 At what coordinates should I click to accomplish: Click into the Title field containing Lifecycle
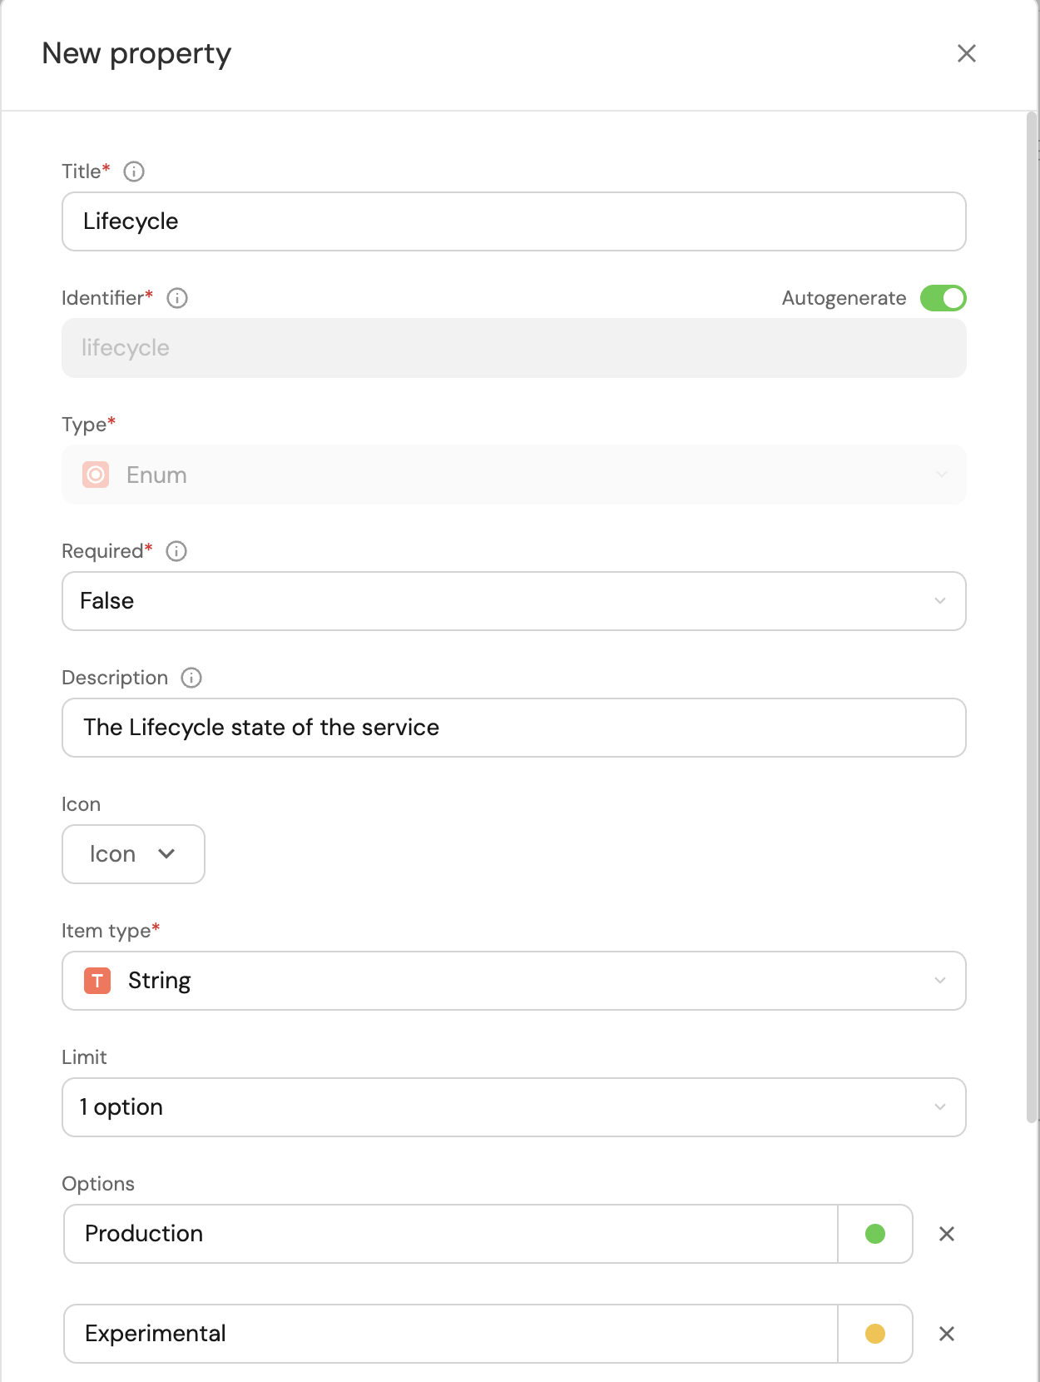click(513, 221)
